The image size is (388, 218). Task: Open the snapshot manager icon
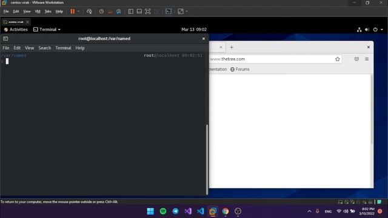pos(119,12)
